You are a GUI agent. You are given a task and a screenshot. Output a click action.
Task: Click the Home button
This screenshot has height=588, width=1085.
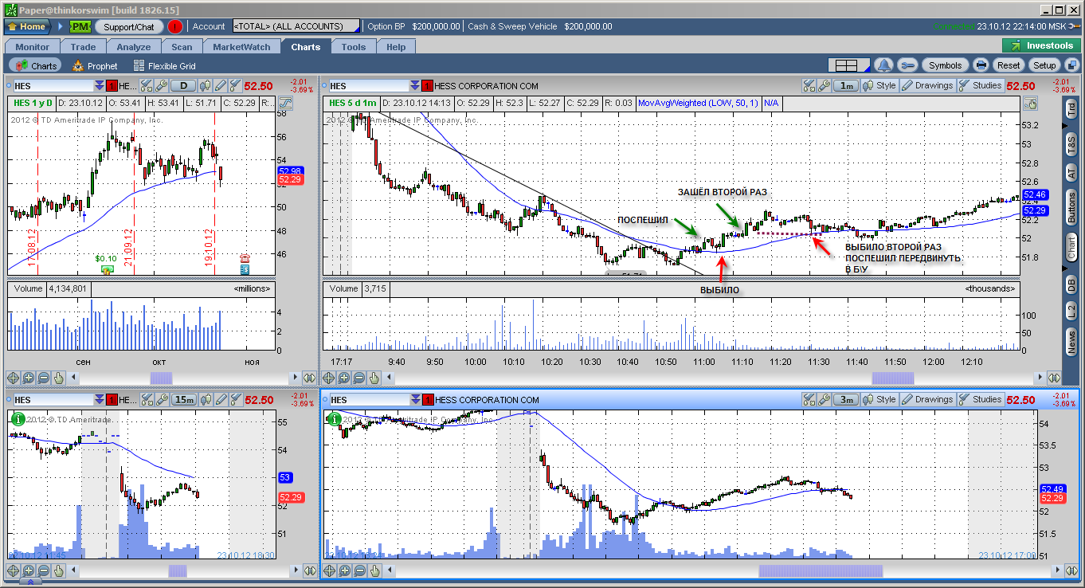(27, 26)
